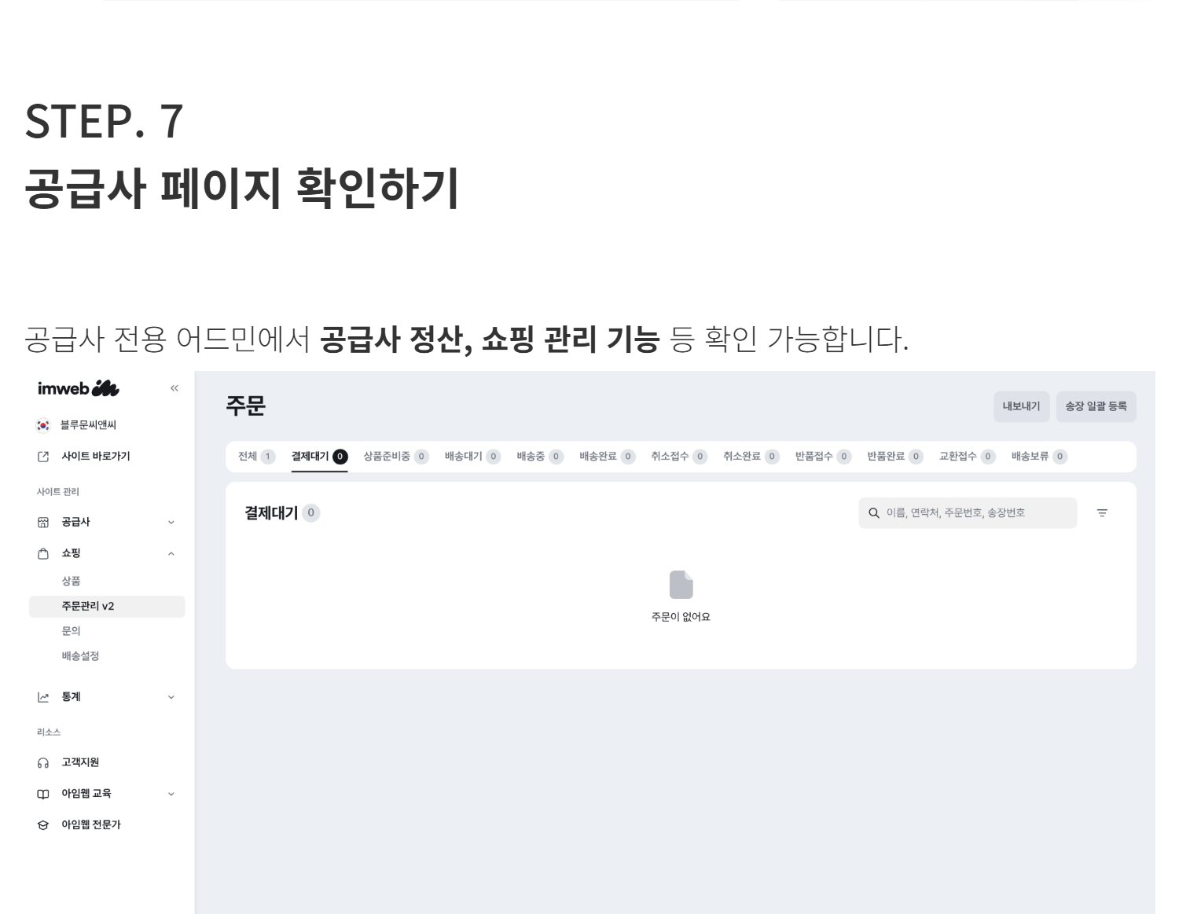
Task: Collapse the 쇼핑 menu chevron
Action: [171, 554]
